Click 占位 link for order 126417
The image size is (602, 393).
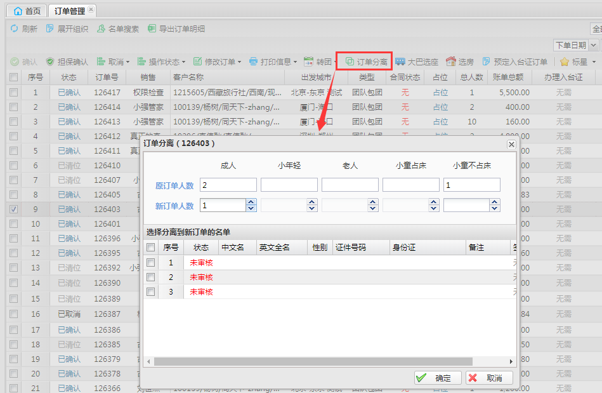(440, 92)
